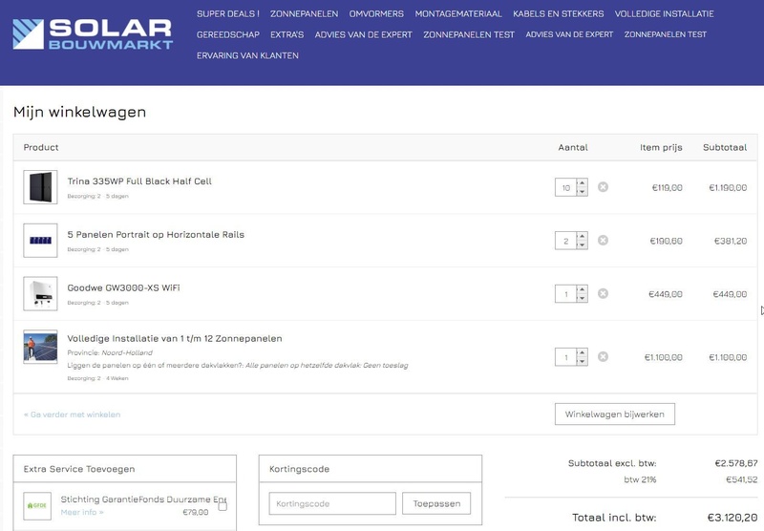Increase Trina 335WP quantity with up arrow
The width and height of the screenshot is (764, 531).
click(582, 183)
